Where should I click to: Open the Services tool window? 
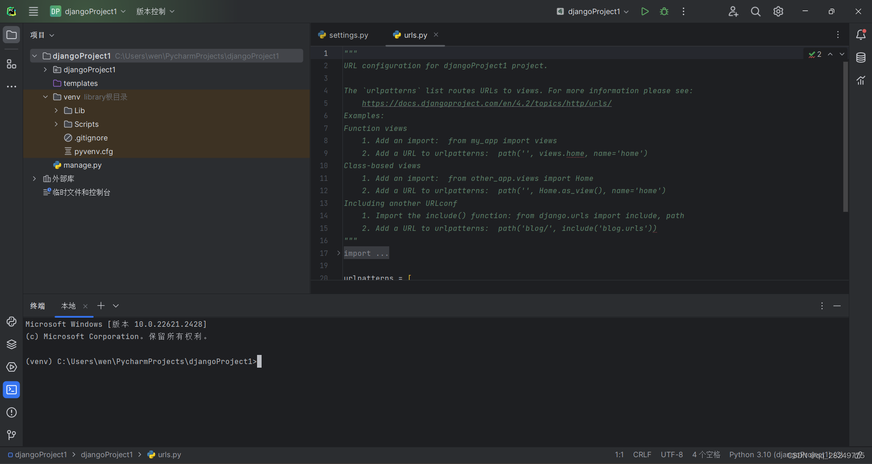coord(11,367)
